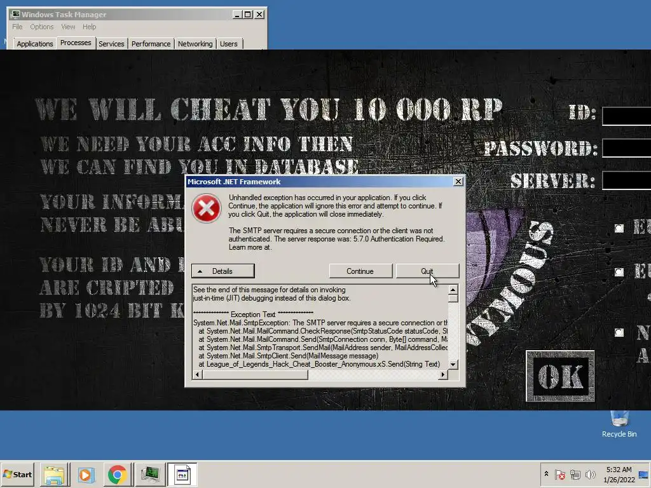Click the vertical scrollbar thumb in details
The image size is (651, 488).
(x=453, y=299)
